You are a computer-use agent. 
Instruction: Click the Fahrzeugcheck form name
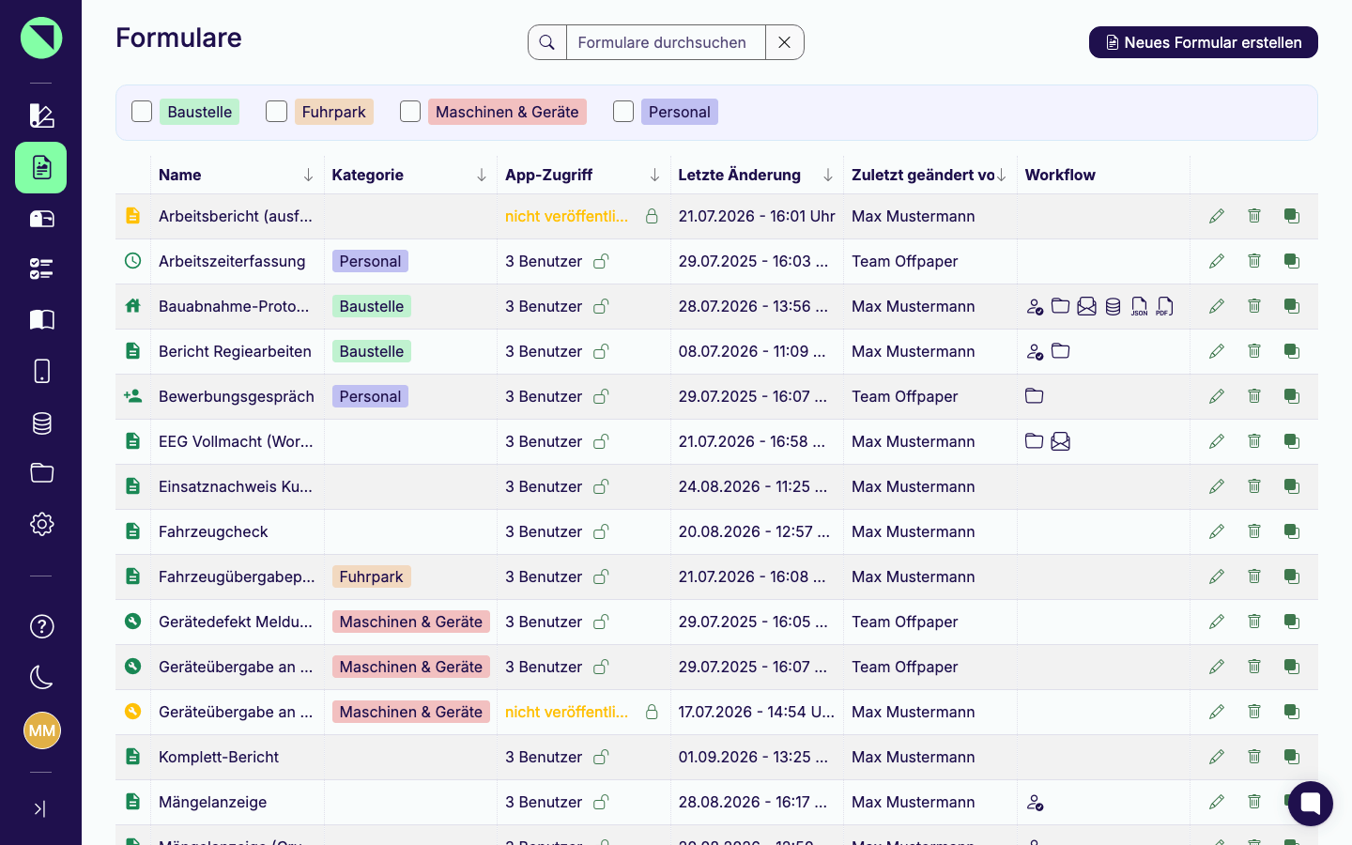213,531
